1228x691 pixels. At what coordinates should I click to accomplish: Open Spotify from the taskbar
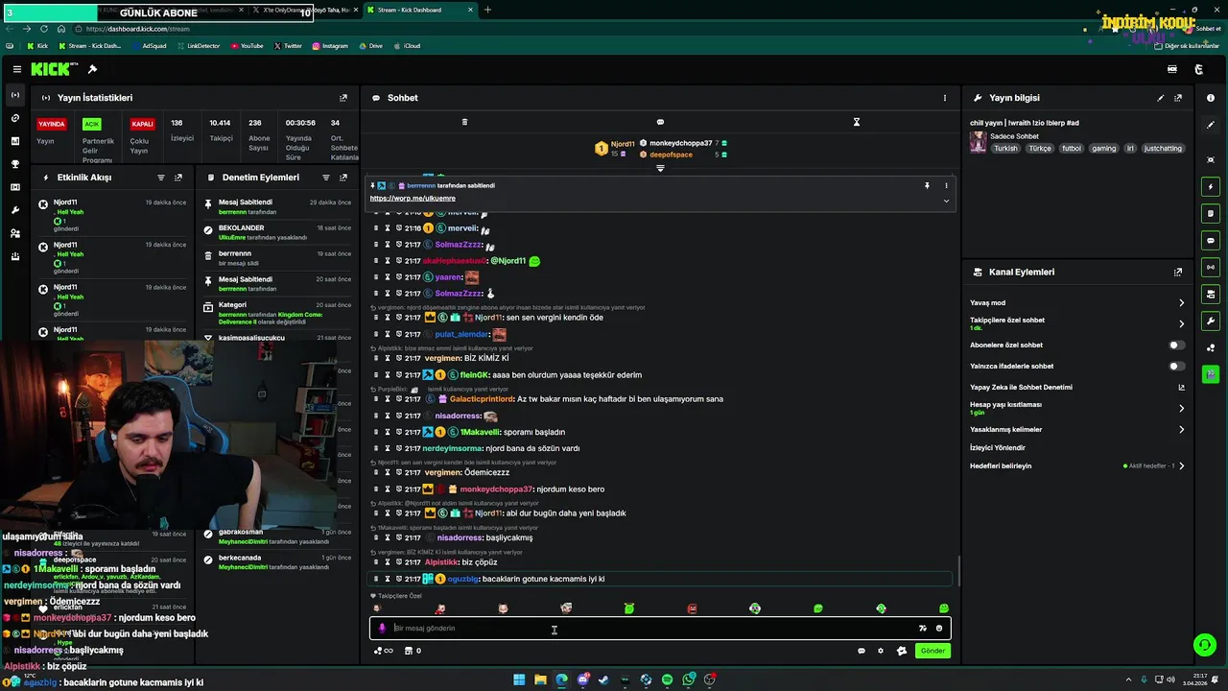coord(668,679)
